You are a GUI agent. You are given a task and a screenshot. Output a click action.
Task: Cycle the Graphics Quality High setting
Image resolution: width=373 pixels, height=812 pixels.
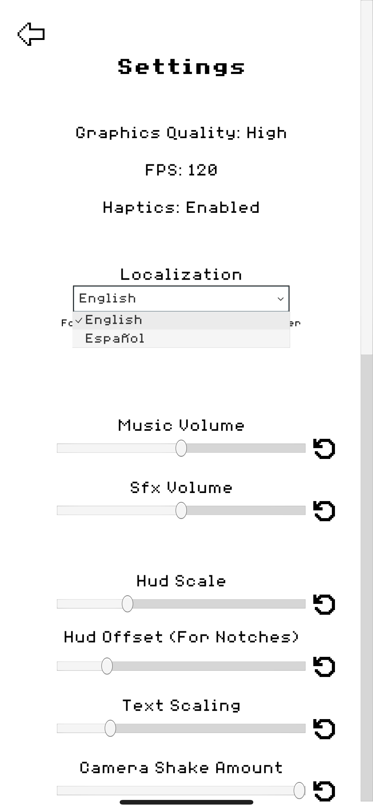[181, 133]
